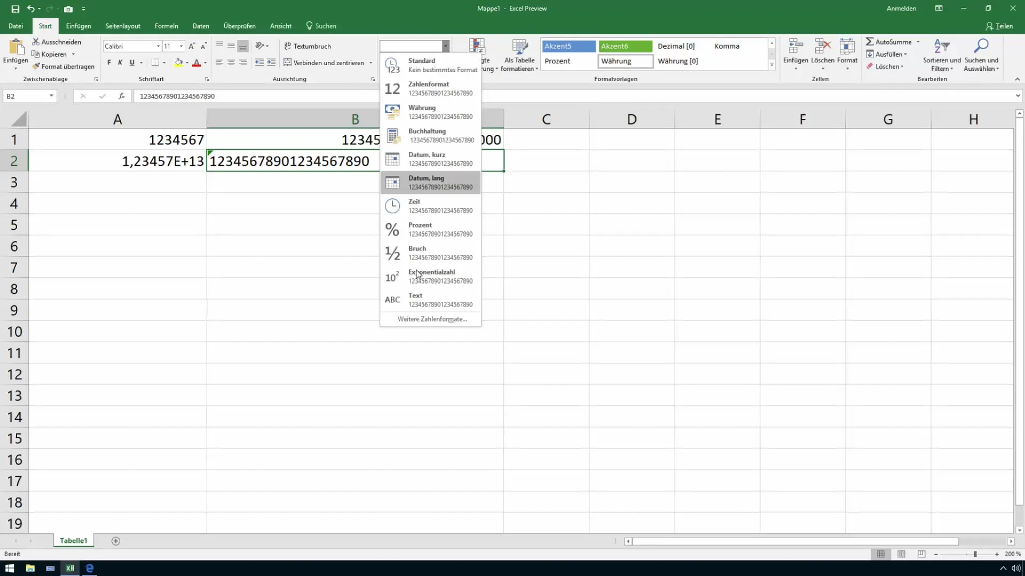
Task: Toggle bold F formatting
Action: 109,62
